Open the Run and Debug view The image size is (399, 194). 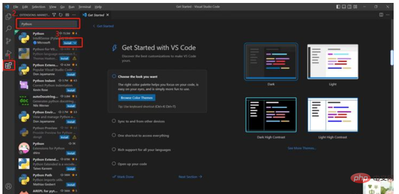pyautogui.click(x=8, y=53)
